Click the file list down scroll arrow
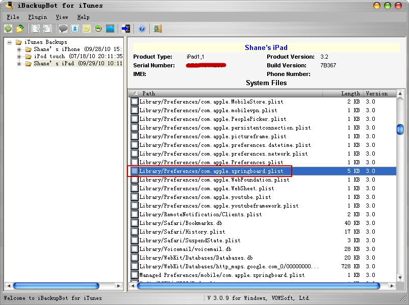The height and width of the screenshot is (305, 409). click(x=400, y=277)
